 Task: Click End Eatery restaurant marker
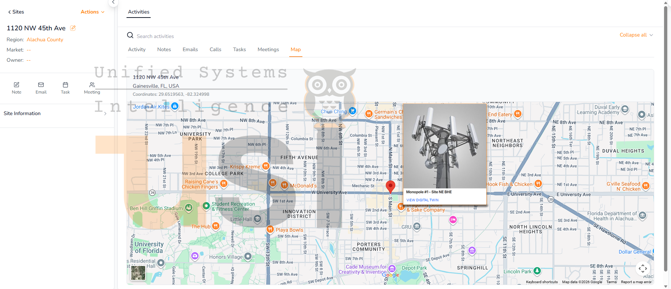(517, 114)
